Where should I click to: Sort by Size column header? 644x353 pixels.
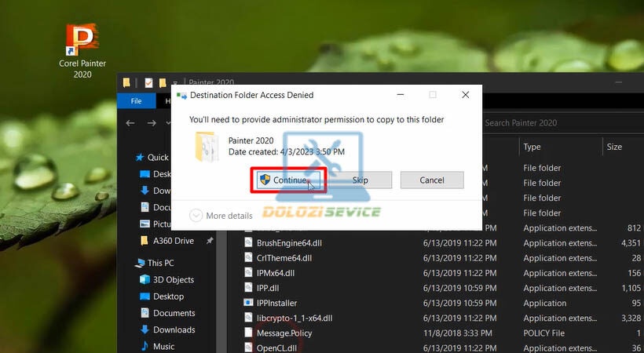(x=614, y=147)
